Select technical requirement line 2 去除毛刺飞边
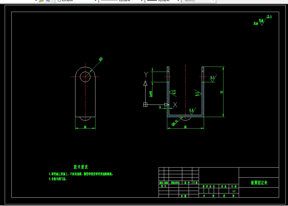 (58, 179)
